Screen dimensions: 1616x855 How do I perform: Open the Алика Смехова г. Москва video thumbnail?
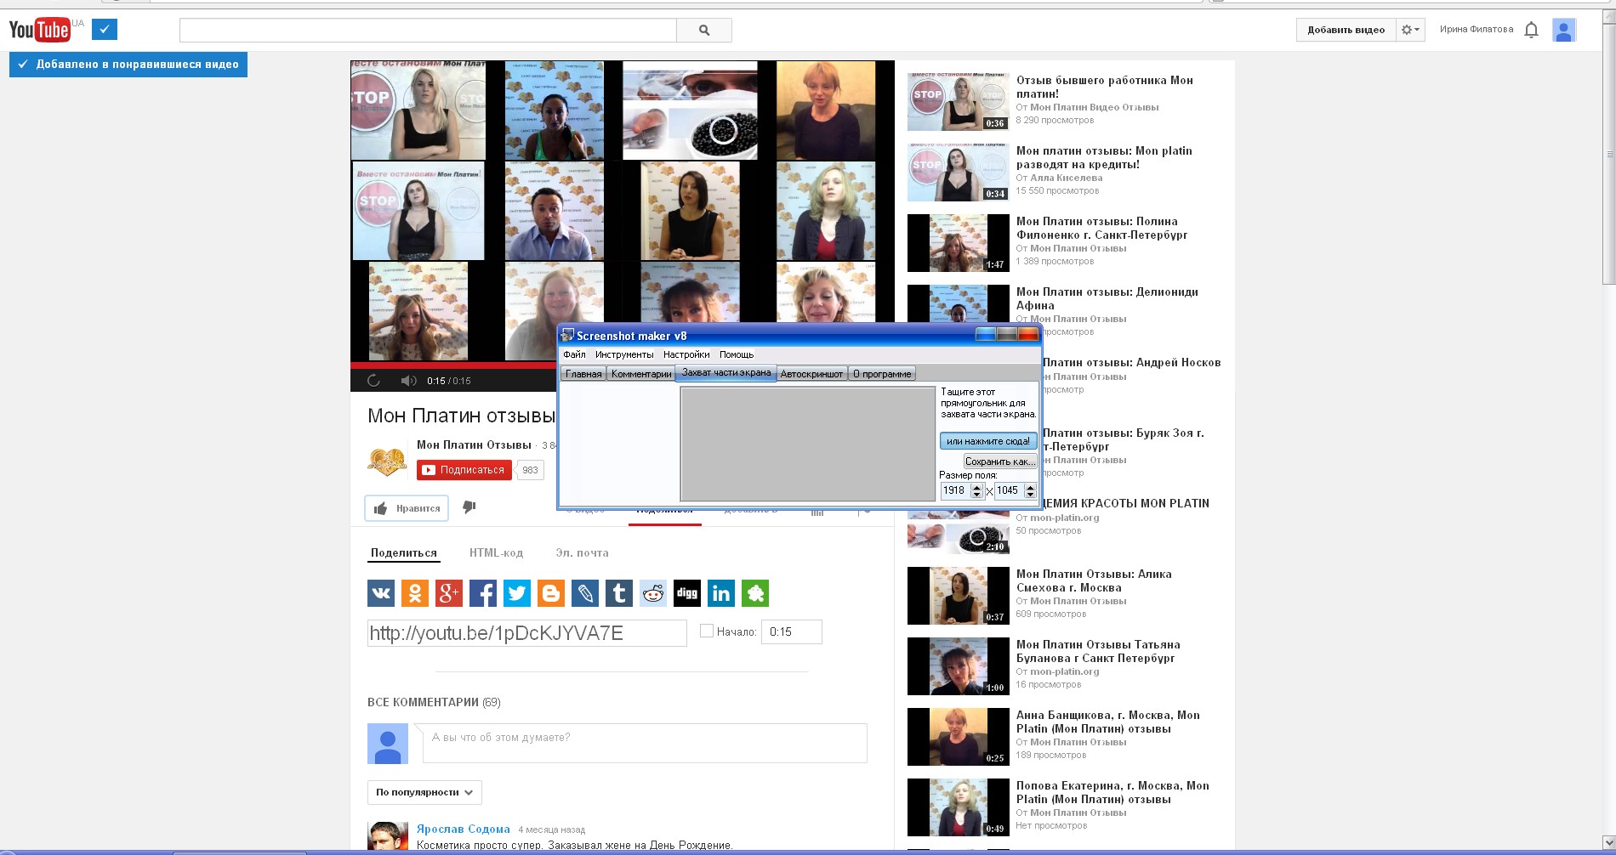click(x=958, y=596)
